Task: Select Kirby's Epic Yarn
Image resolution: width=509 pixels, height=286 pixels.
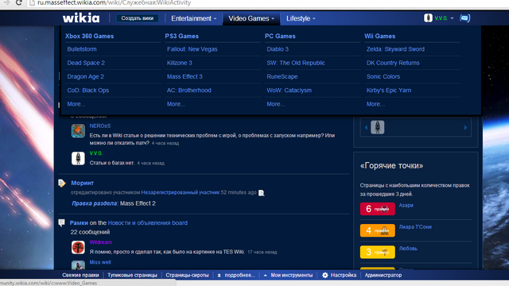Action: pos(389,90)
